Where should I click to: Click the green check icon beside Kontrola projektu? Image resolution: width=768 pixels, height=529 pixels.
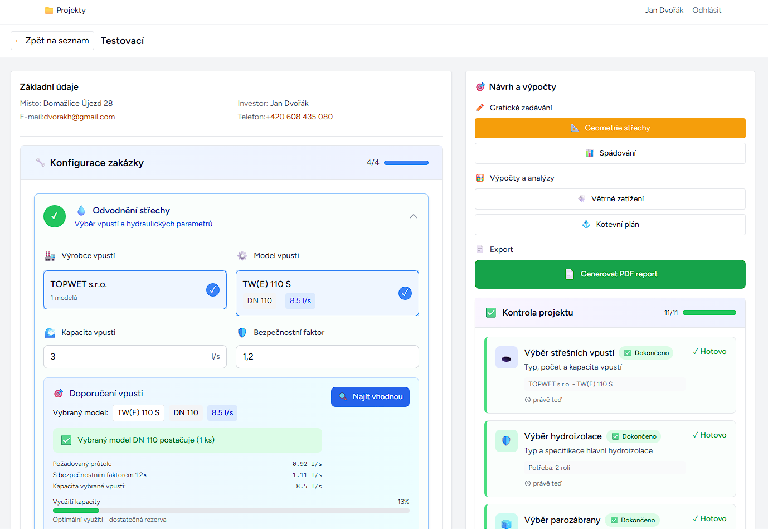click(491, 313)
